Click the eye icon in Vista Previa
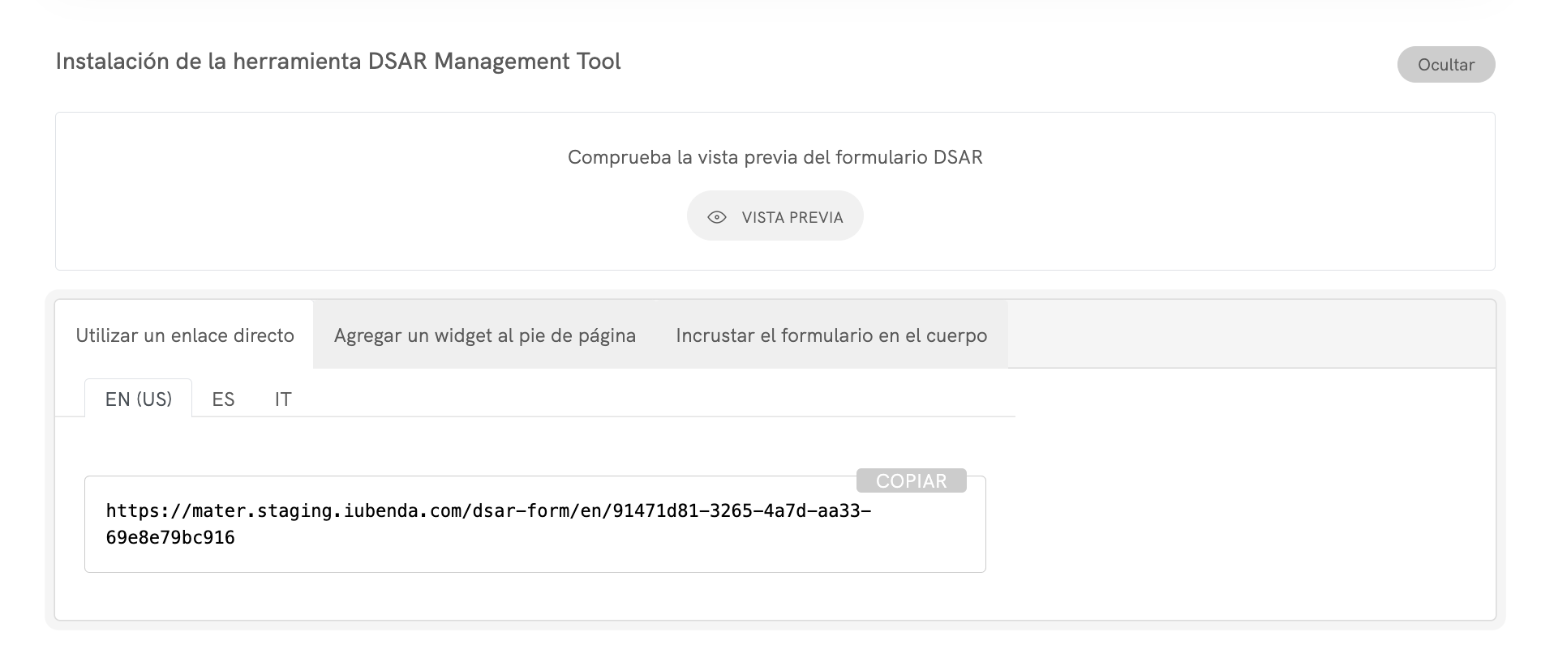This screenshot has width=1554, height=666. 716,217
